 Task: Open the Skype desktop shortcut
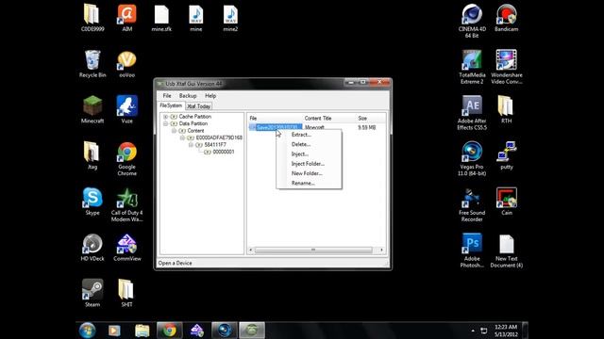(92, 202)
